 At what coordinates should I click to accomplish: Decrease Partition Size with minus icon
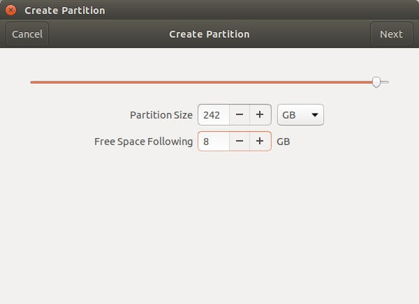pos(240,115)
